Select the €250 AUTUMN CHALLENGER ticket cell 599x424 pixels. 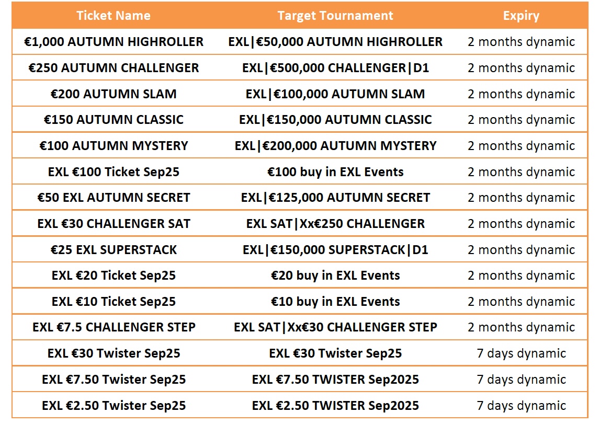click(114, 67)
